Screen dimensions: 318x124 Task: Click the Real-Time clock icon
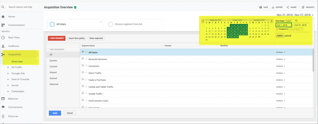click(3, 38)
